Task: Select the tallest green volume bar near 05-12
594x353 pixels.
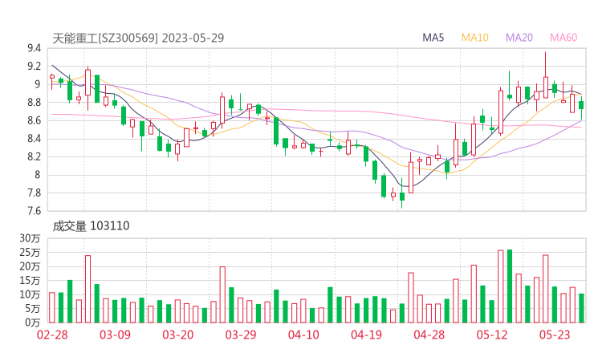Action: pos(510,286)
